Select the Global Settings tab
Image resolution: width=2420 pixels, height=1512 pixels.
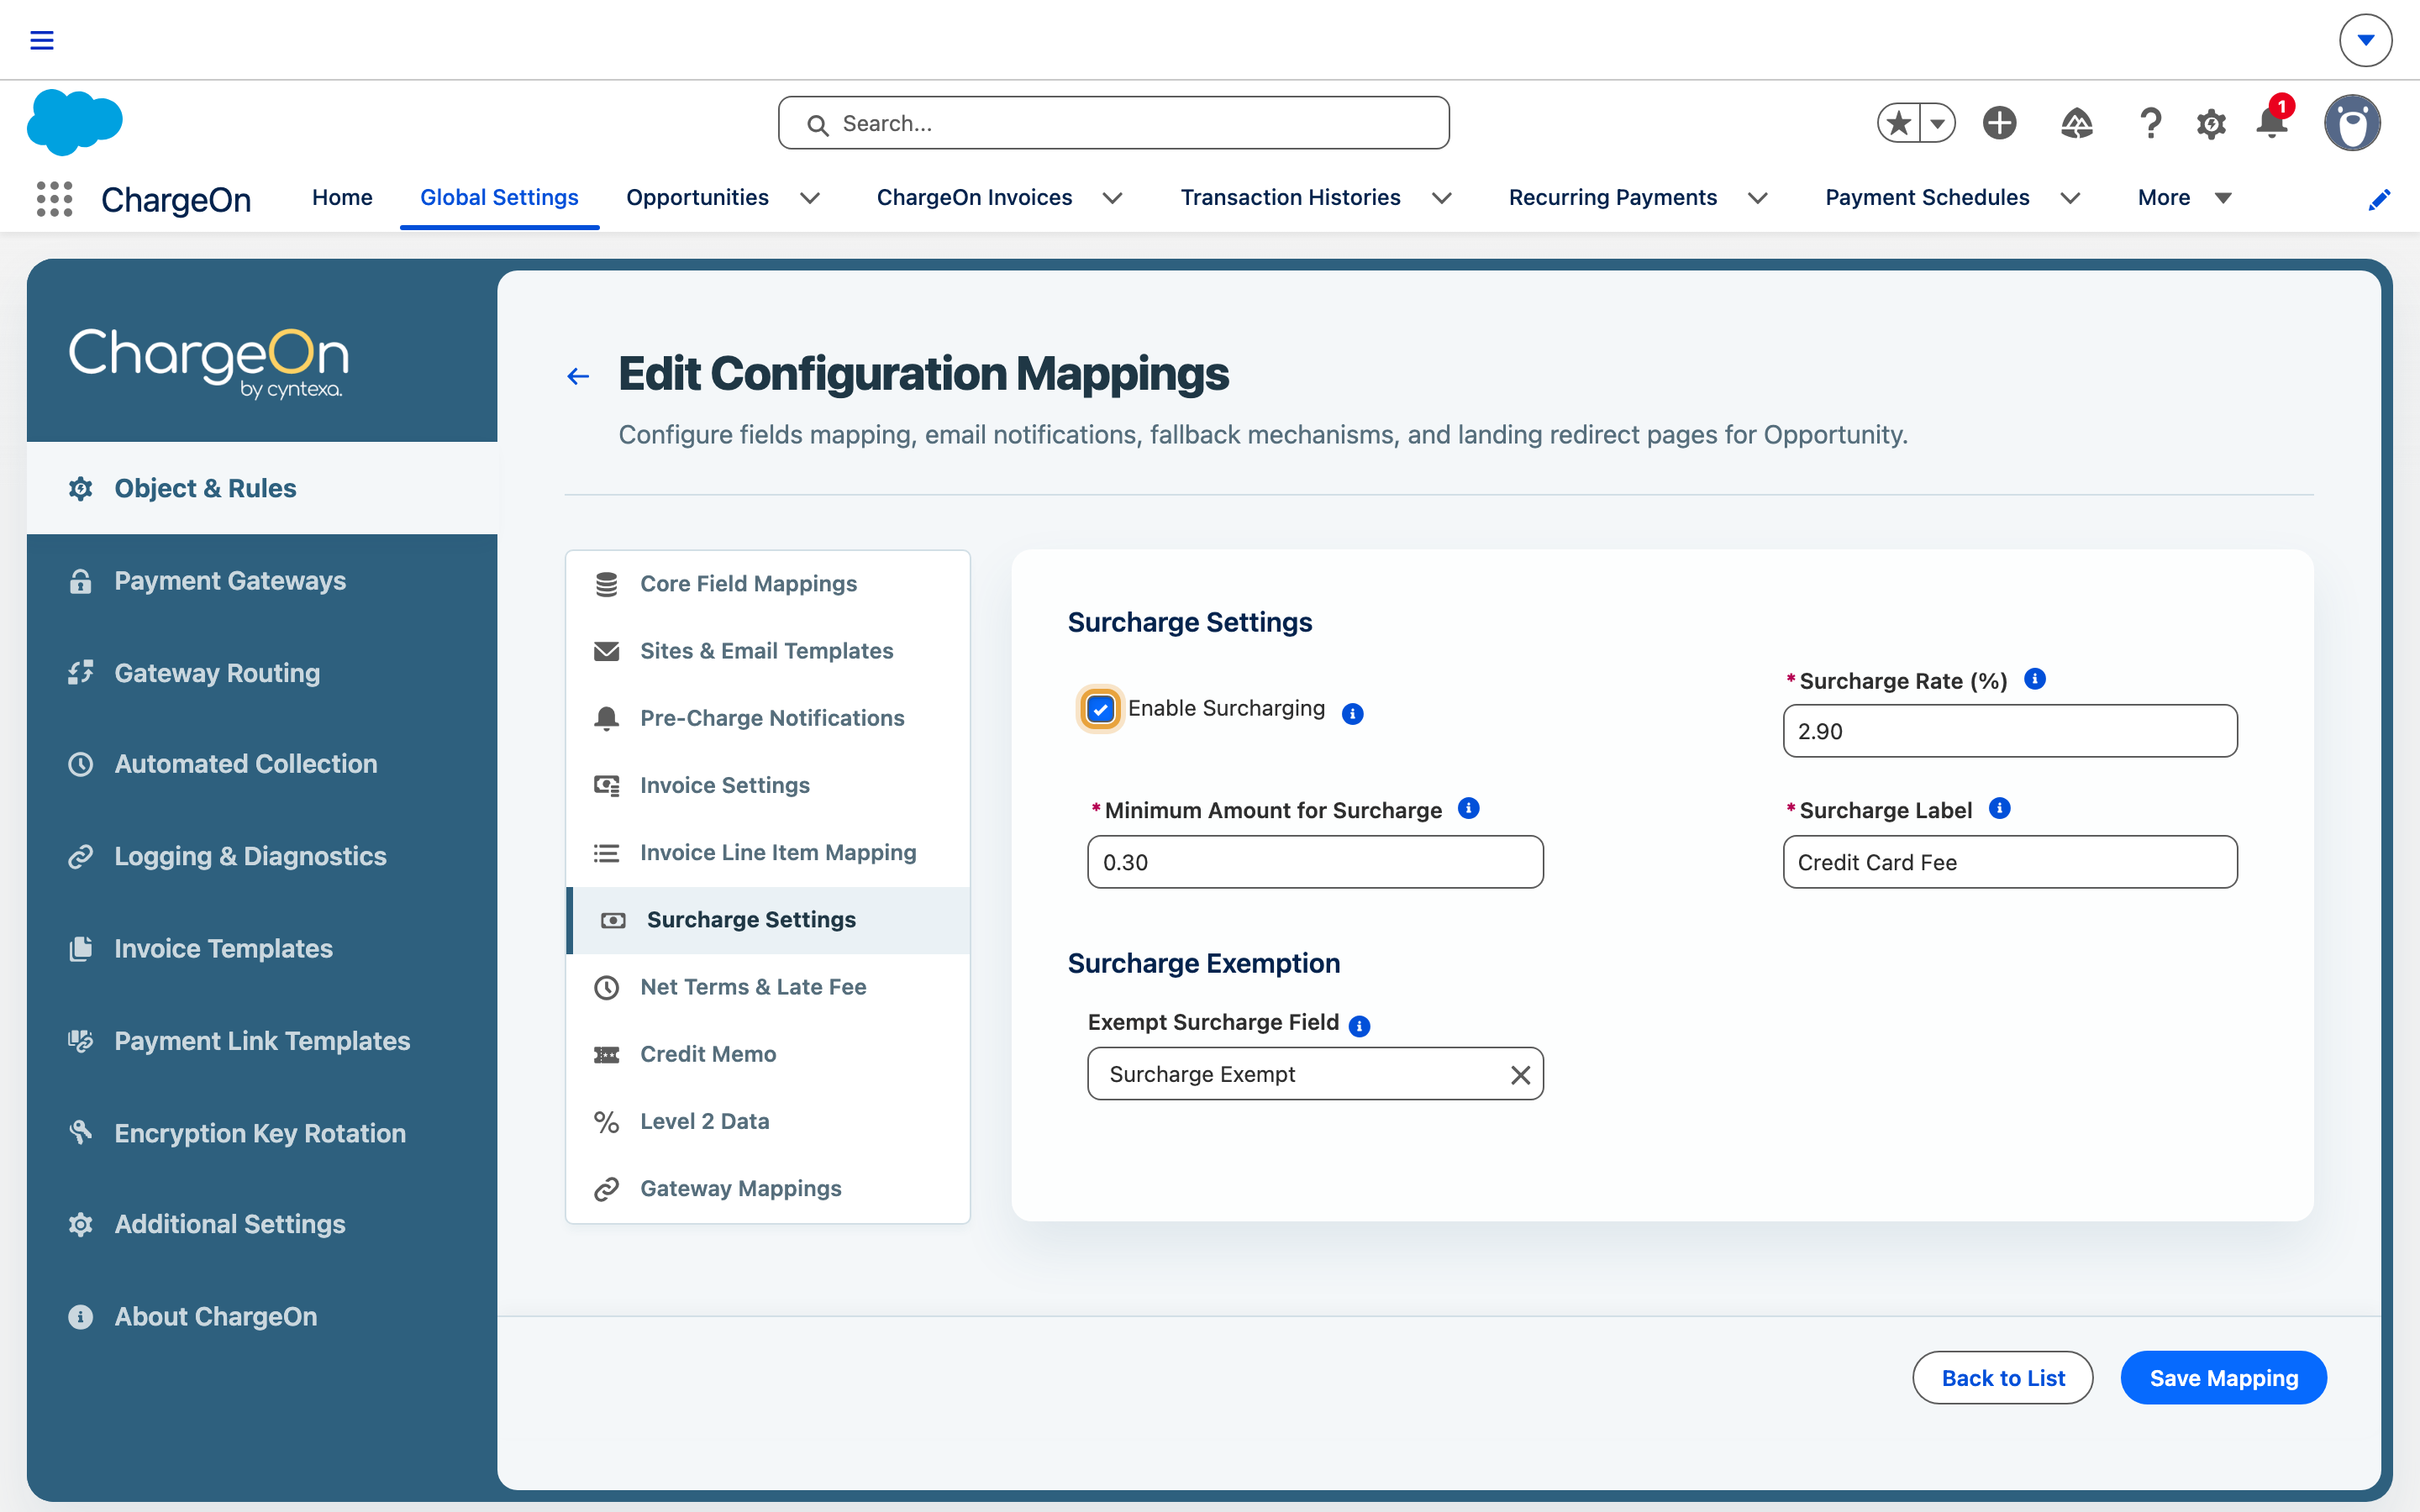pyautogui.click(x=499, y=197)
